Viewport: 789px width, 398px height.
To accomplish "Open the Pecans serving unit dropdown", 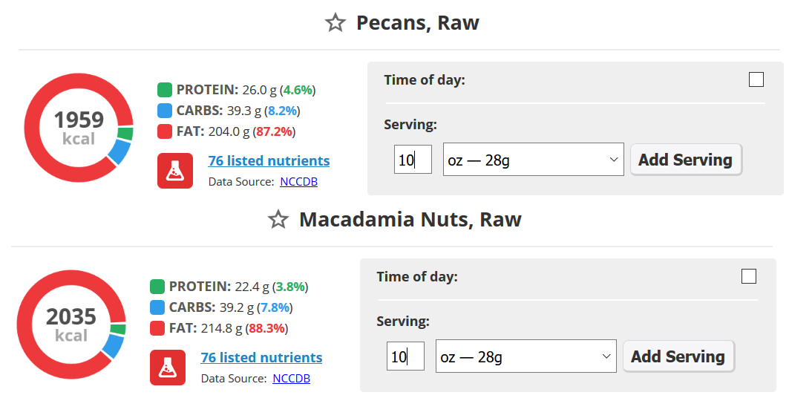I will 533,160.
